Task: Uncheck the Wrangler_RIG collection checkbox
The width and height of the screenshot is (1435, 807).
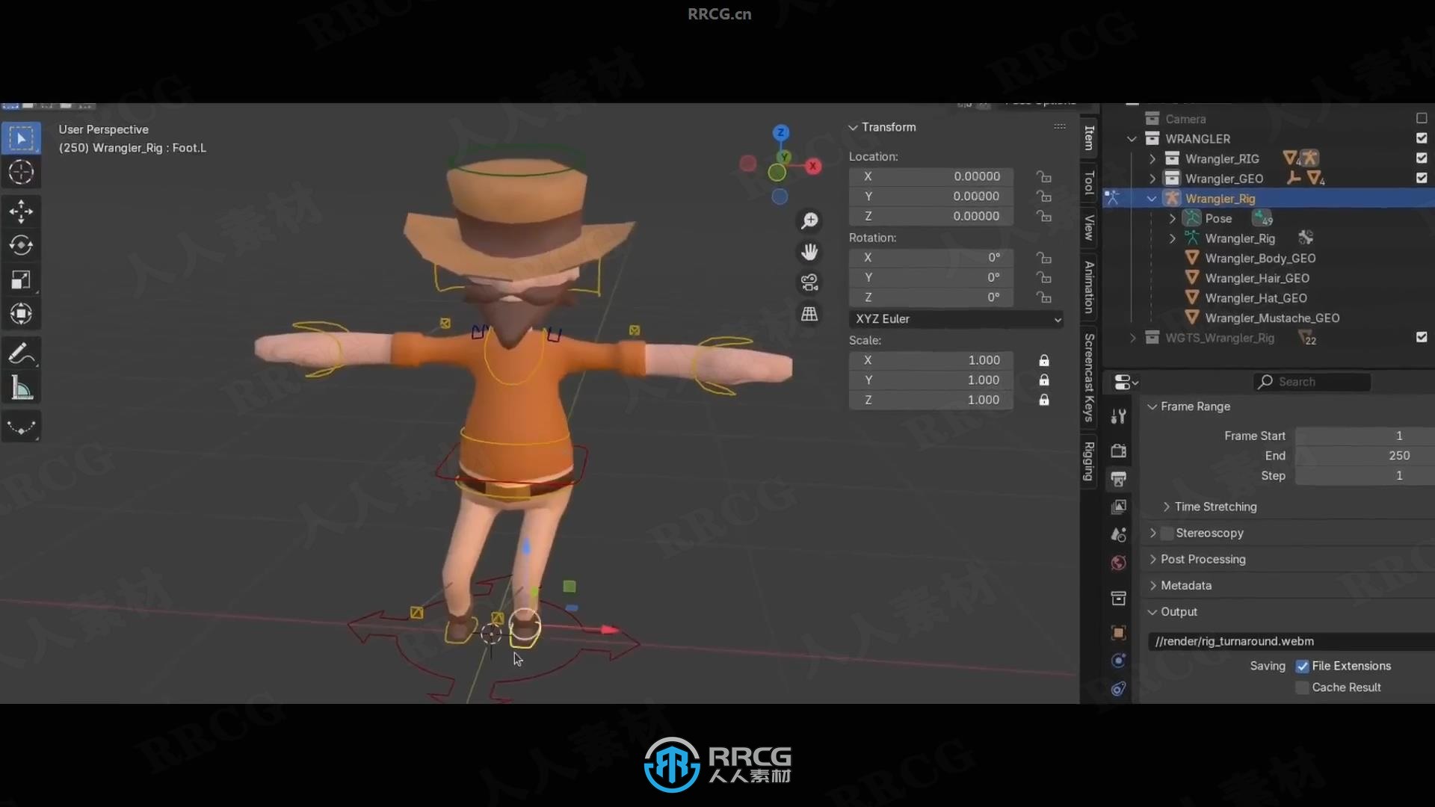Action: click(1422, 158)
